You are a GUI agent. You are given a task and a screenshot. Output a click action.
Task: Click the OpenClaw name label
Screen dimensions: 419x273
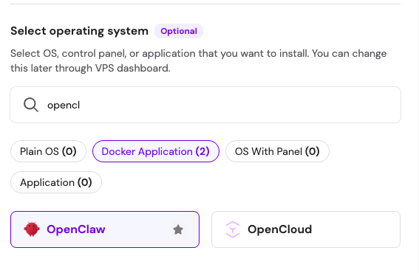pos(76,229)
